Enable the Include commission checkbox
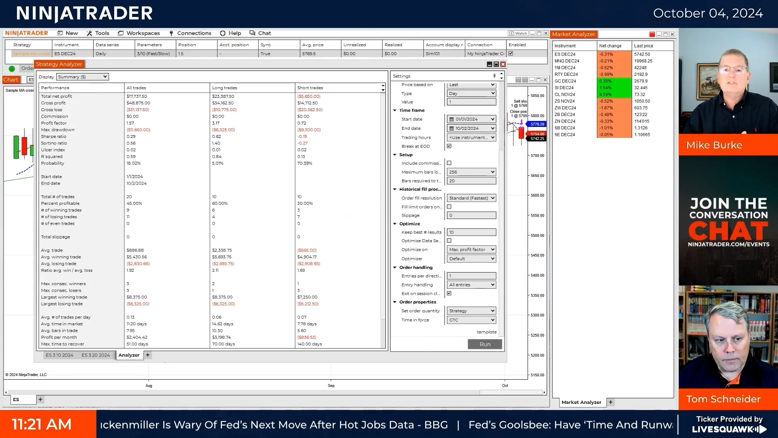Screen dimensions: 778x438 click(x=449, y=163)
